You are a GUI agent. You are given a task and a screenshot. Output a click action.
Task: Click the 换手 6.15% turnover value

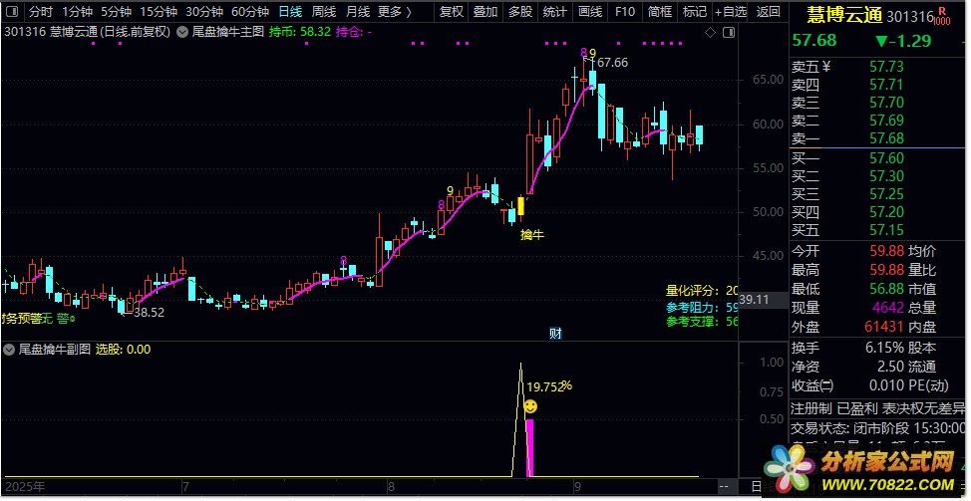(886, 348)
